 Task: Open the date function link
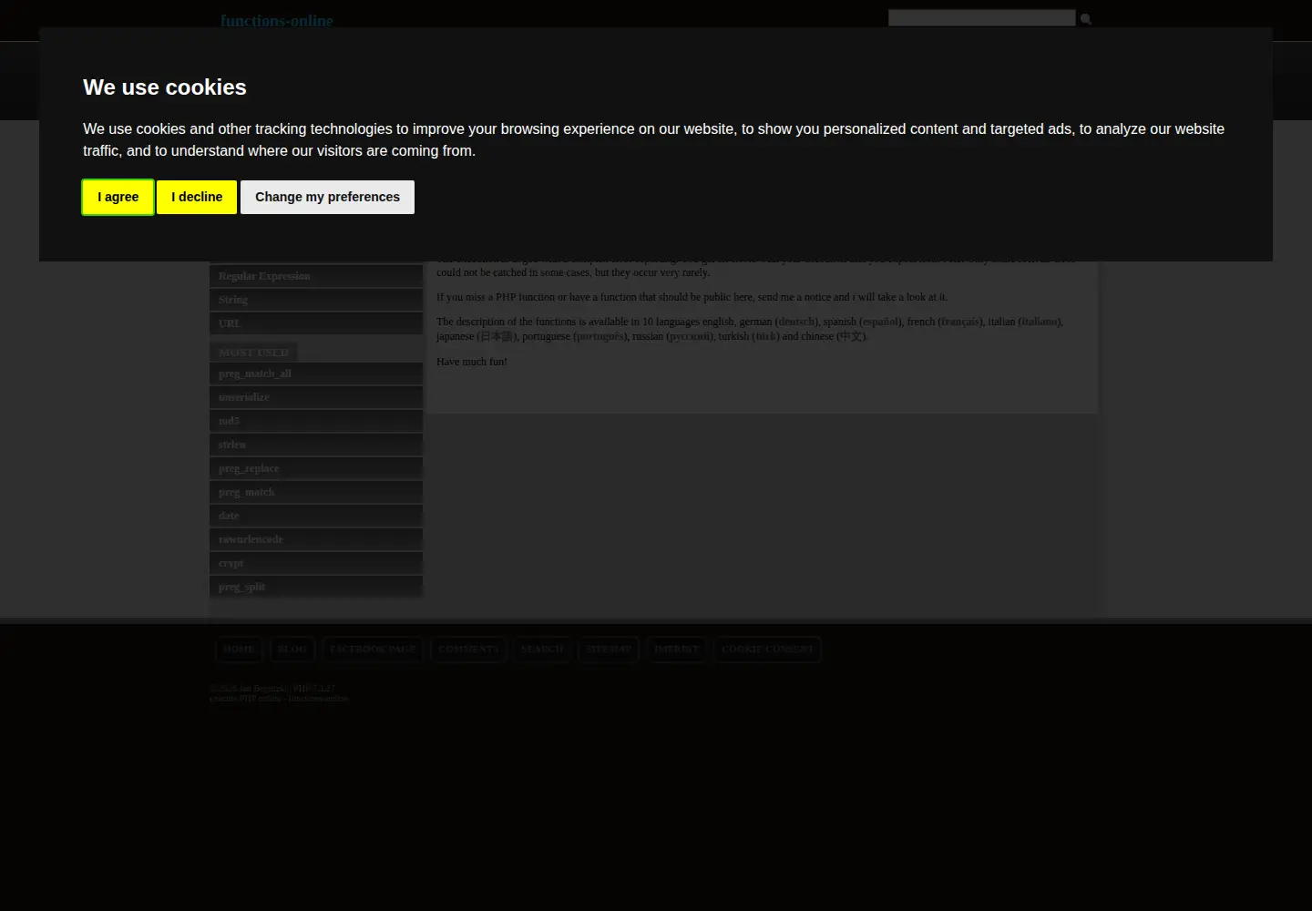click(316, 516)
